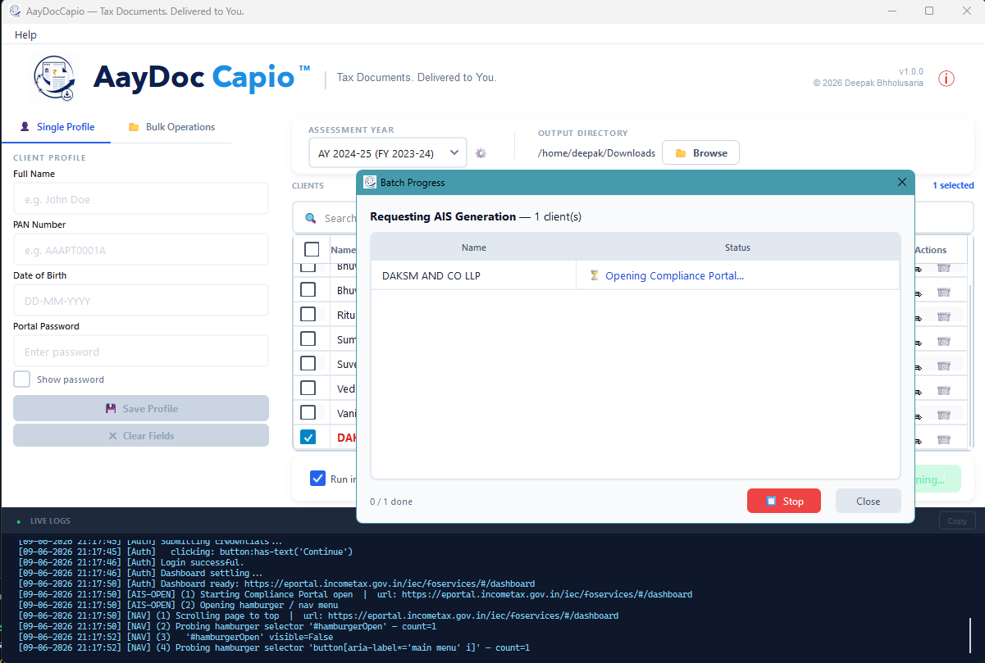Open the Help menu
This screenshot has width=985, height=663.
[x=25, y=34]
